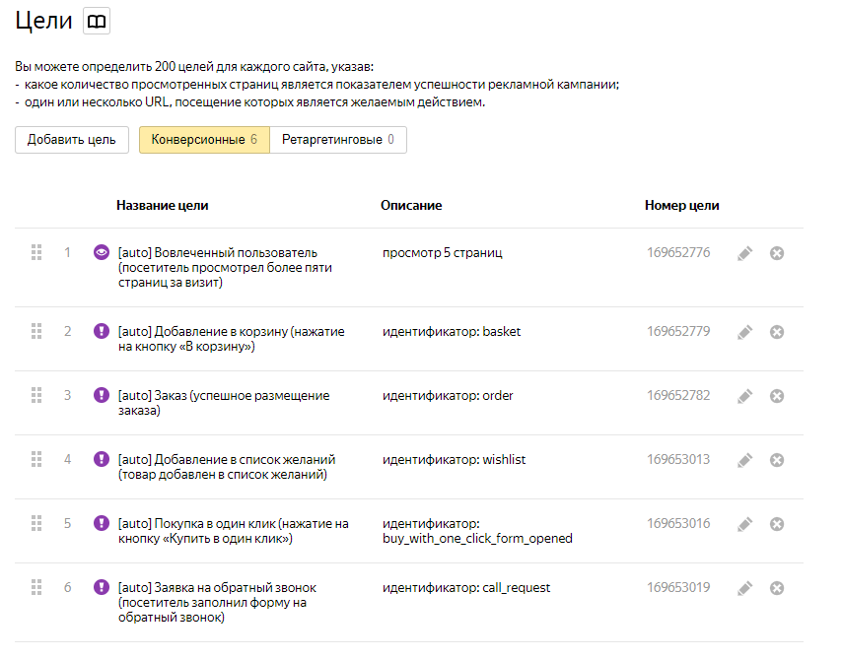Grab the drag handle of goal 2

[36, 331]
